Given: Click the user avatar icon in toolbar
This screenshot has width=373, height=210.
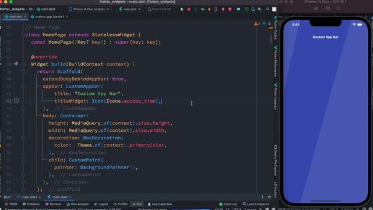Looking at the screenshot, I should [275, 9].
